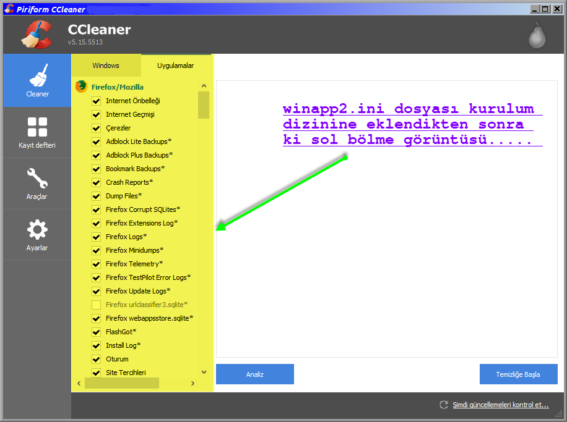Uncheck Firefox Telemetry checkbox
Viewport: 567px width, 422px height.
(x=96, y=264)
